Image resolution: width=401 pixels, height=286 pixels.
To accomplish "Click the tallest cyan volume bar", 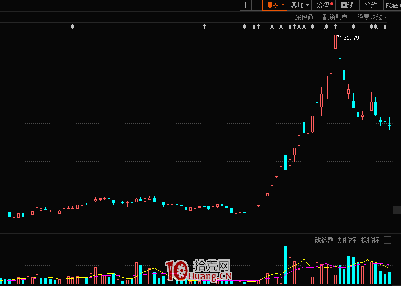I will click(285, 265).
